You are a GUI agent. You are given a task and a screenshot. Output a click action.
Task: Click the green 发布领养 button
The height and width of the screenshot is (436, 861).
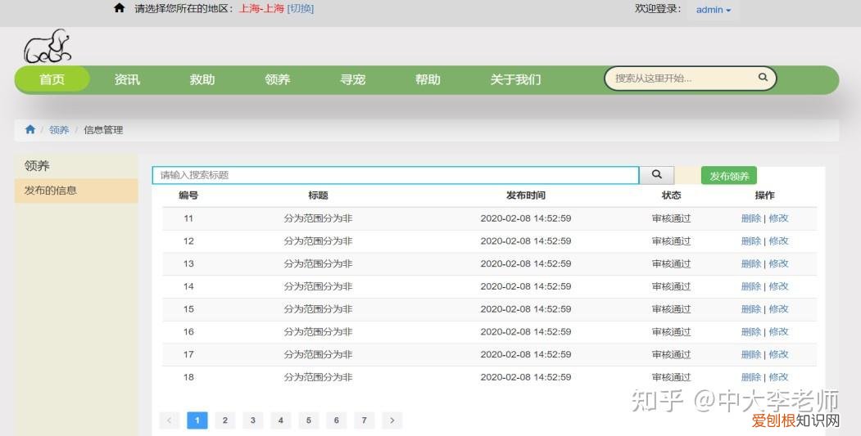point(728,176)
